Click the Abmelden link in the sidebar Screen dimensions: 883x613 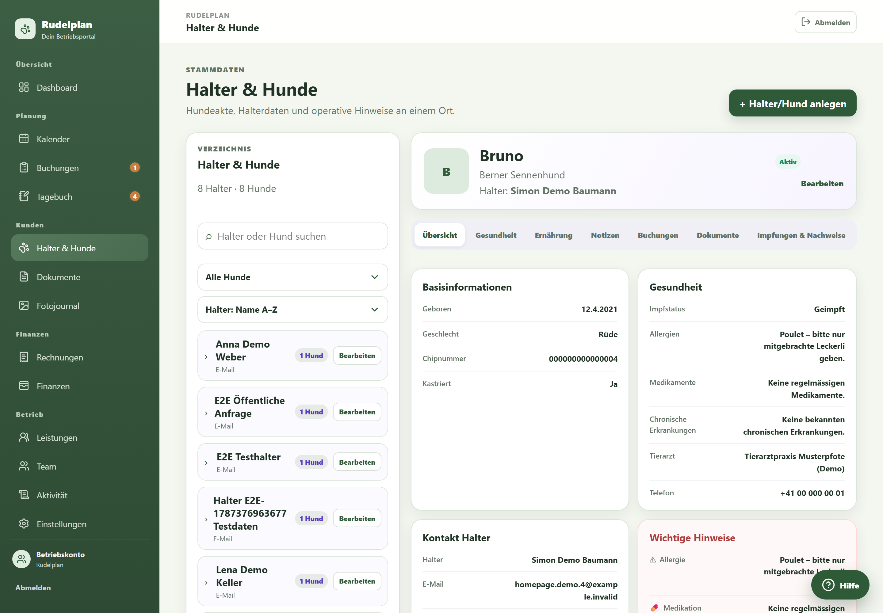tap(33, 587)
